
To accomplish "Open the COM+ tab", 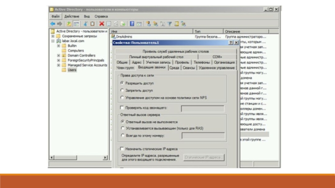I will (217, 57).
